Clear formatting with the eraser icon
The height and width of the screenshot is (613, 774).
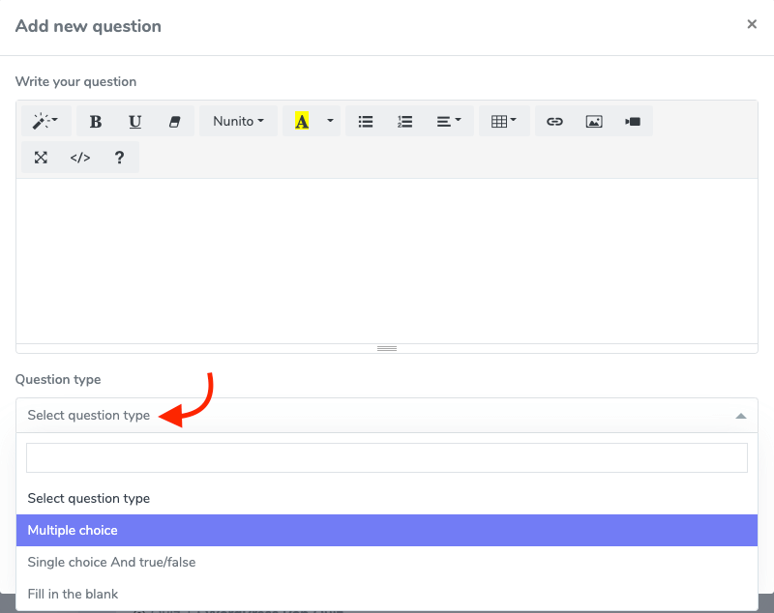pos(174,121)
